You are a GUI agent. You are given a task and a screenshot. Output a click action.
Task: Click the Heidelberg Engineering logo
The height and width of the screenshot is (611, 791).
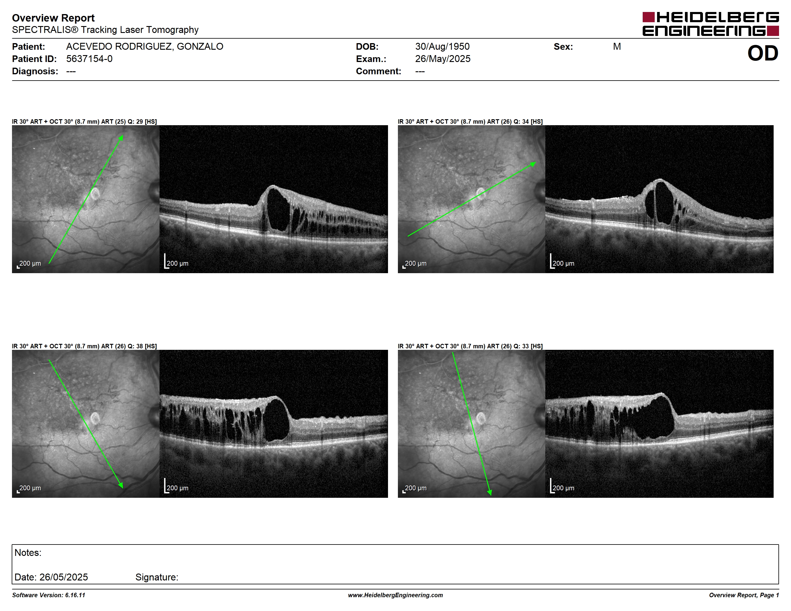[711, 24]
